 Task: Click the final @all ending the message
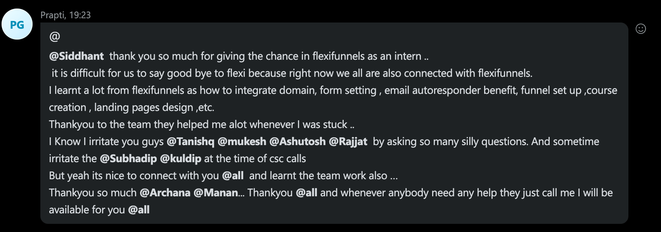[x=139, y=210]
